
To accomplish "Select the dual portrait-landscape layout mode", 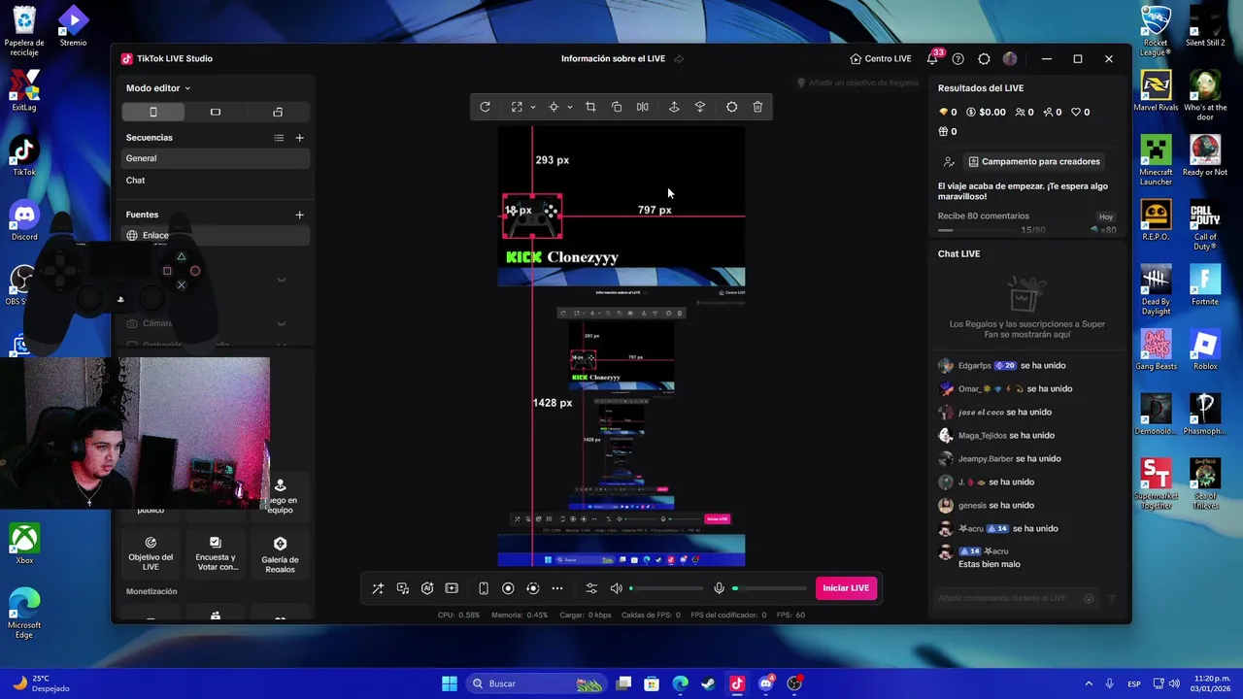I will click(x=278, y=112).
